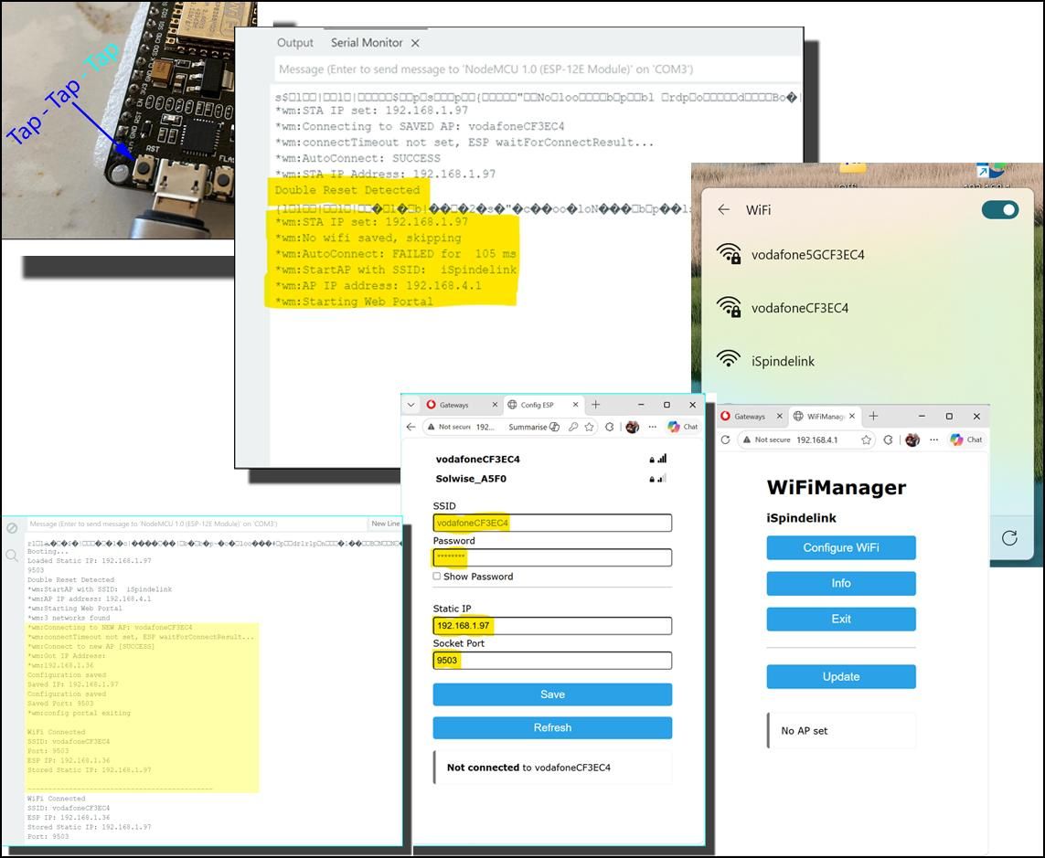Click the search icon beside lower serial monitor

(12, 555)
